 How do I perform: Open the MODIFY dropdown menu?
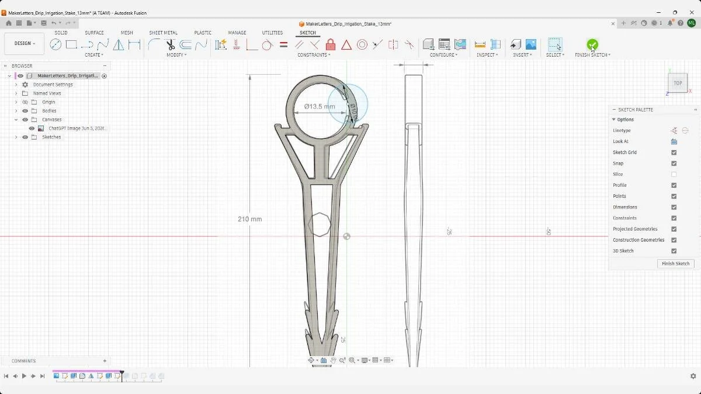pos(176,55)
